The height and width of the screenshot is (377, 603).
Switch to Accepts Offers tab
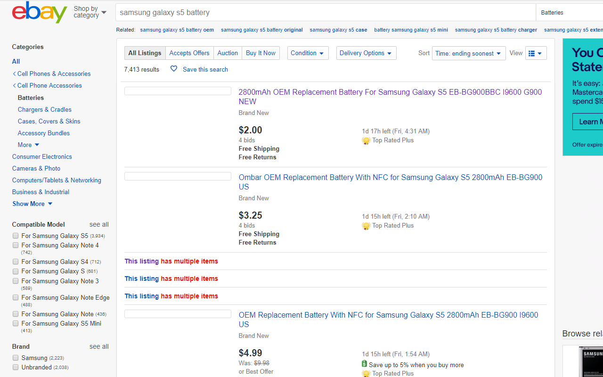(x=189, y=53)
